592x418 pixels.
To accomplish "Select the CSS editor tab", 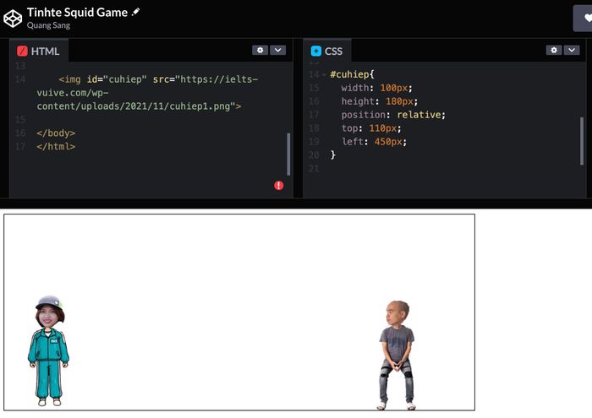I will click(326, 52).
